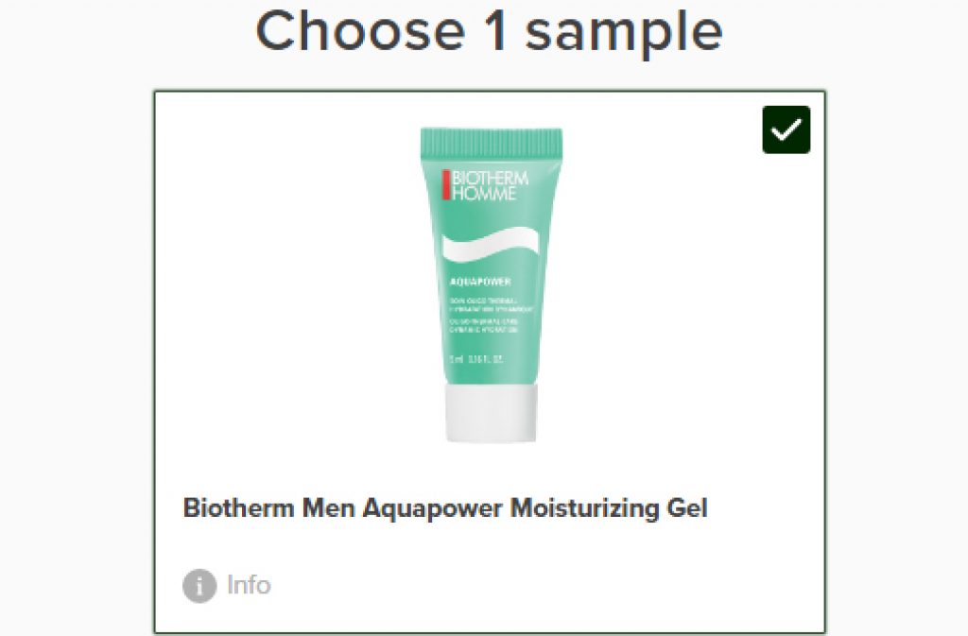The height and width of the screenshot is (636, 968).
Task: Click the word sample in the heading
Action: pyautogui.click(x=624, y=33)
